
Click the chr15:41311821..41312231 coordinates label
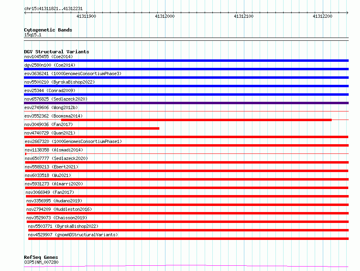[53, 9]
